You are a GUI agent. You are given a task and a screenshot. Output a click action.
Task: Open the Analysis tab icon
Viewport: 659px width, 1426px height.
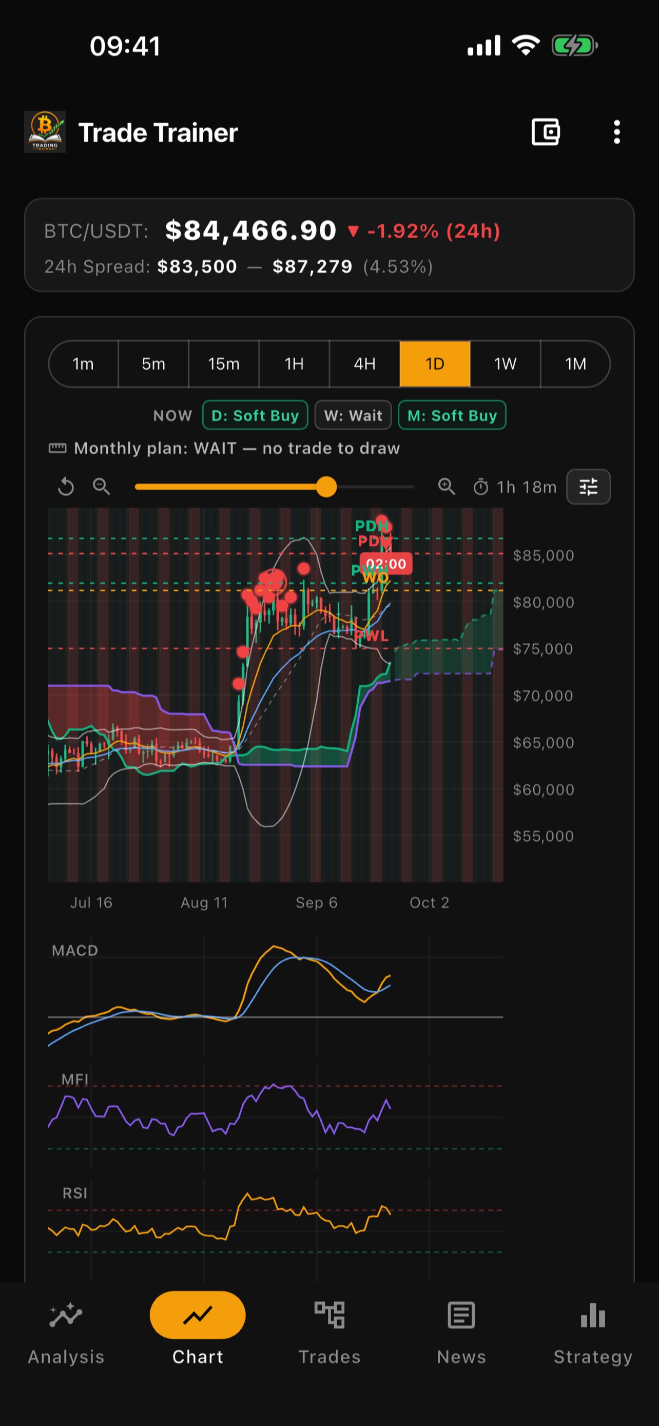(x=66, y=1315)
